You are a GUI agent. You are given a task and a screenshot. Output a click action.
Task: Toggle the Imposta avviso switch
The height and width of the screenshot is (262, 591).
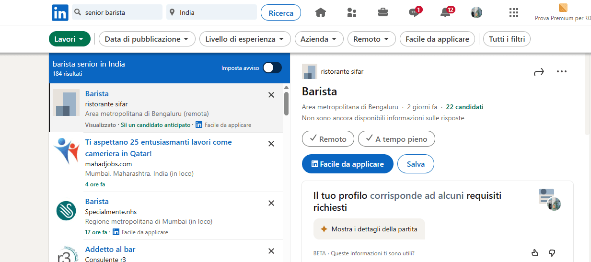pyautogui.click(x=272, y=68)
